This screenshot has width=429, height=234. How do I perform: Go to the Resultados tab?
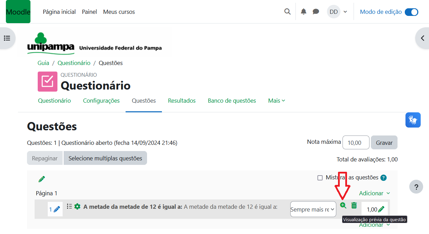(182, 101)
